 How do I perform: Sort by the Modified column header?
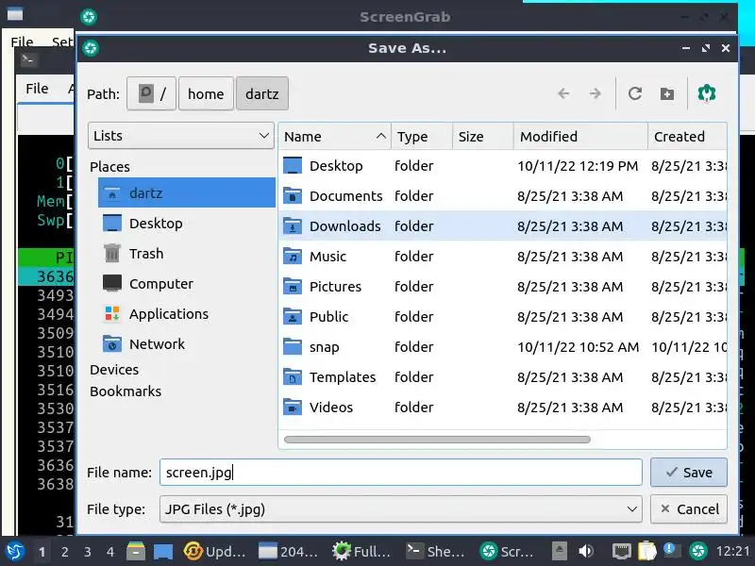[580, 137]
